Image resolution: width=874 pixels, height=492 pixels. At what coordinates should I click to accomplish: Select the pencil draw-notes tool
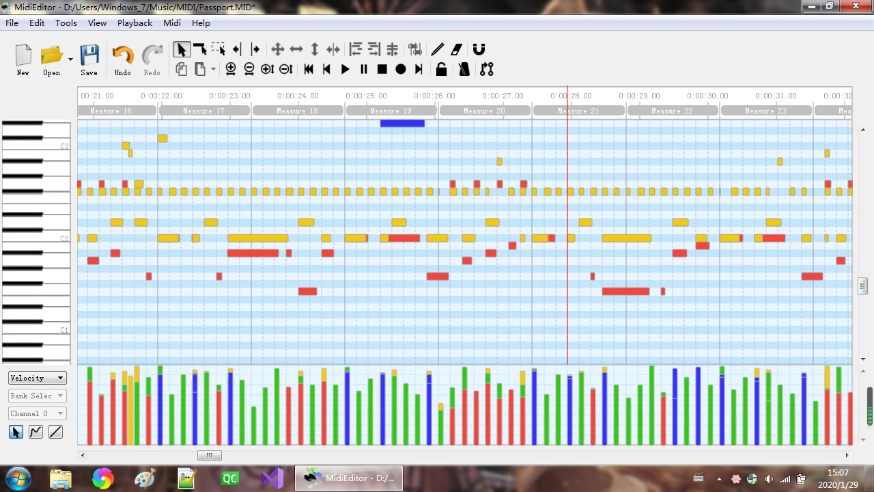click(x=438, y=49)
